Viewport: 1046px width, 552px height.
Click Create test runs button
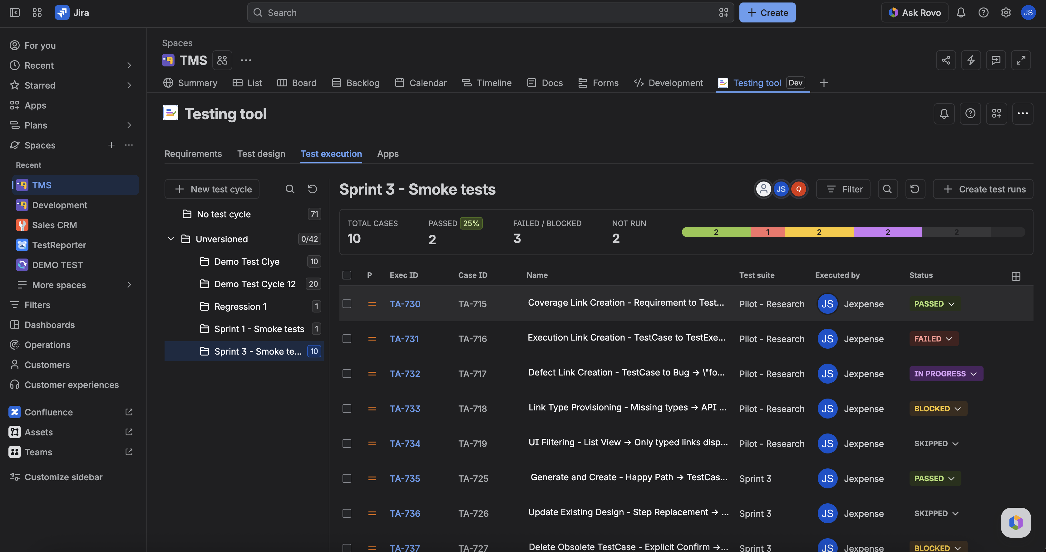pos(983,189)
